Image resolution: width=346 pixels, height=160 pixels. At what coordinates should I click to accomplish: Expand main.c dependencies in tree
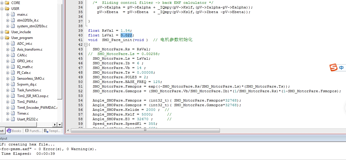8,15
